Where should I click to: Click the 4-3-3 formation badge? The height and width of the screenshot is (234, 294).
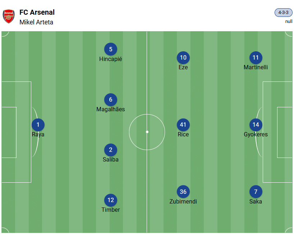[284, 13]
